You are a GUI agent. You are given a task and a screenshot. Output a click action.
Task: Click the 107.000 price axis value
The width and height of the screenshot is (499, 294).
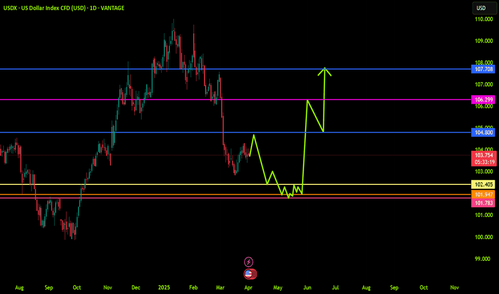click(x=483, y=84)
